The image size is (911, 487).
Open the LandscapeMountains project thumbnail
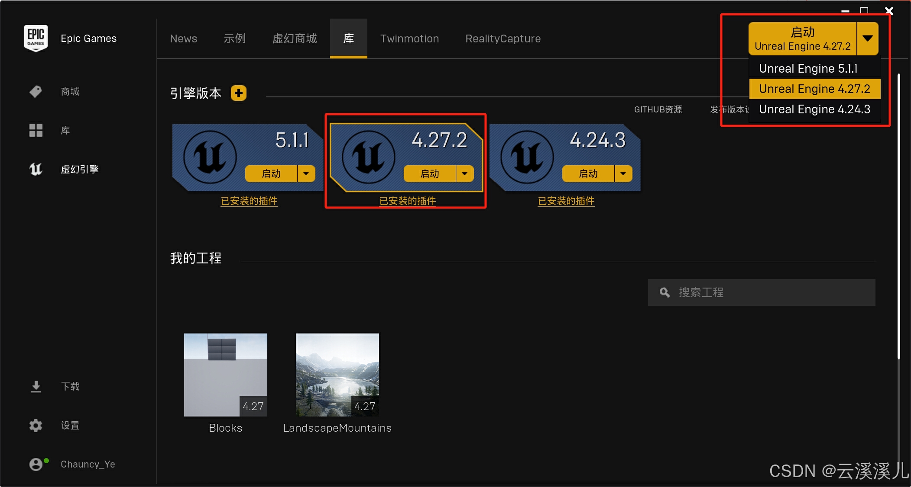pyautogui.click(x=337, y=375)
